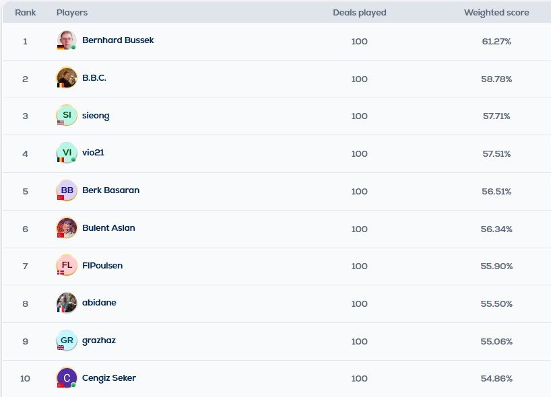Image resolution: width=551 pixels, height=397 pixels.
Task: Select the sieong player name
Action: click(x=96, y=116)
